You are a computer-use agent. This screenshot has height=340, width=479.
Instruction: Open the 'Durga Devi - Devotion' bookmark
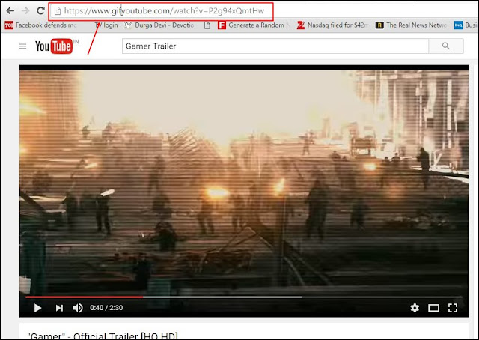pyautogui.click(x=160, y=25)
